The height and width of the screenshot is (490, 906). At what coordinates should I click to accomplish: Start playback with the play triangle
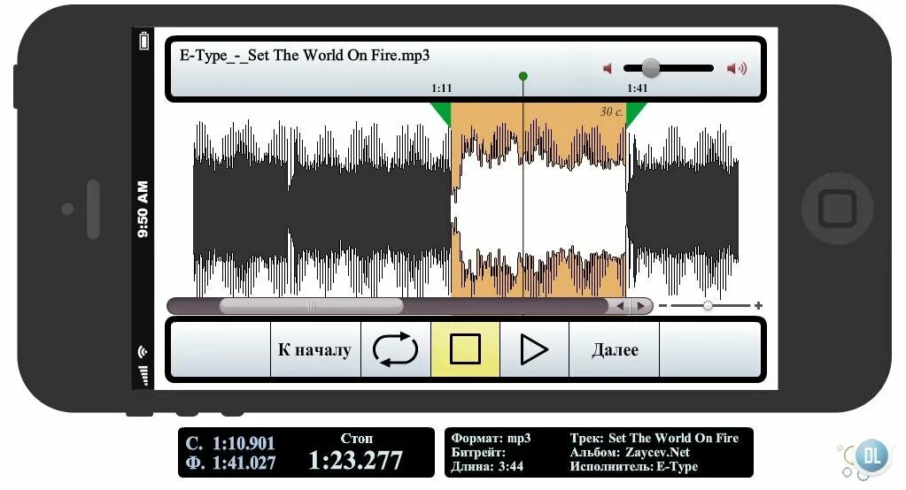click(534, 349)
